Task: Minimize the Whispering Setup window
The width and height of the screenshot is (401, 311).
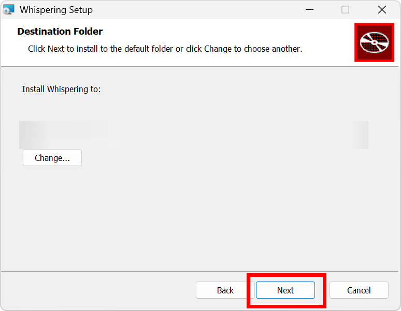Action: tap(309, 10)
